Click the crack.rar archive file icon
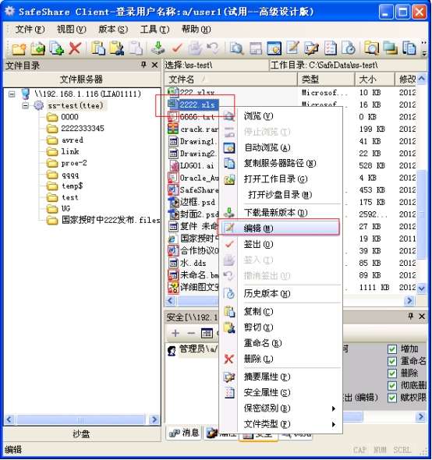The image size is (432, 460). pyautogui.click(x=173, y=129)
